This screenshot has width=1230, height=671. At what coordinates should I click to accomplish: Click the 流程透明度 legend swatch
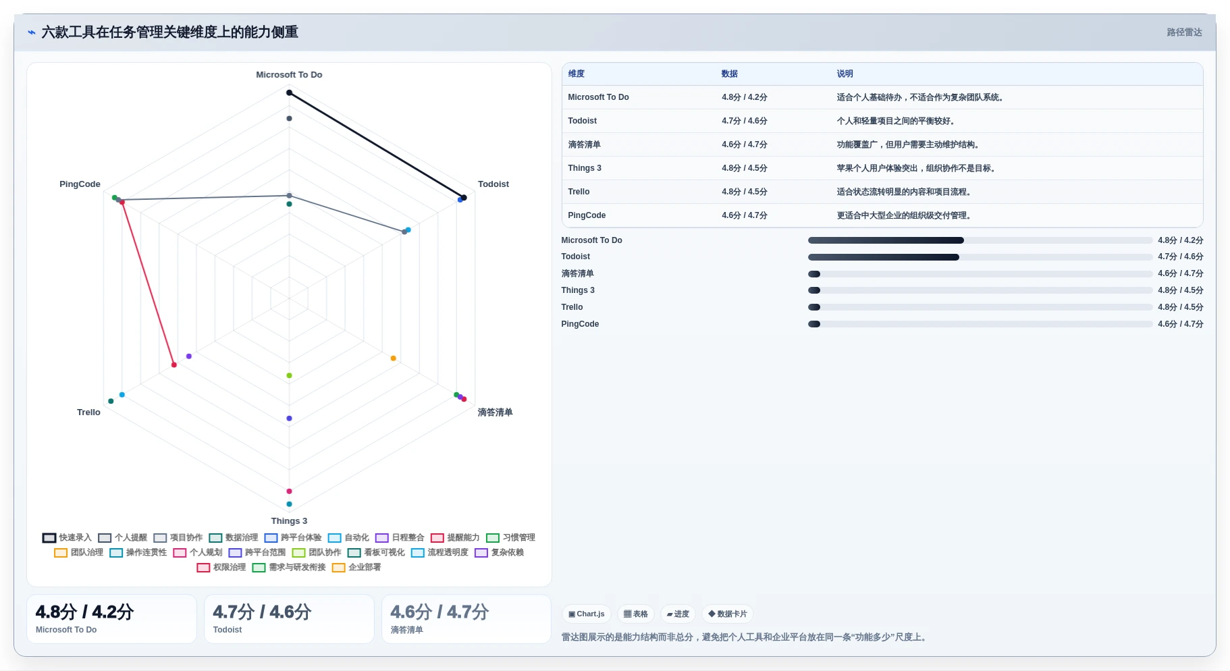coord(418,553)
